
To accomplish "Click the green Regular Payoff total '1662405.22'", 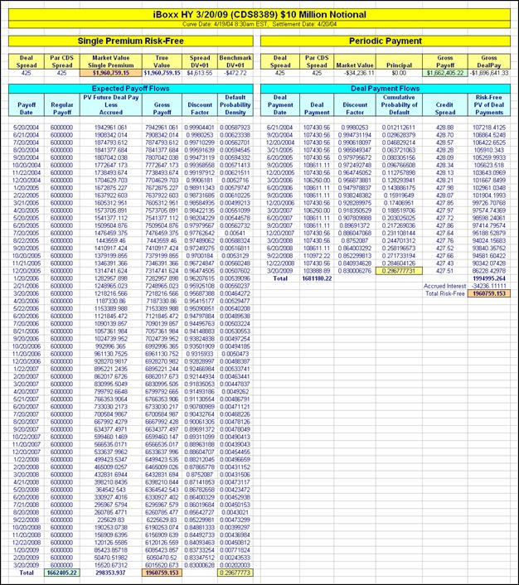I will click(62, 573).
